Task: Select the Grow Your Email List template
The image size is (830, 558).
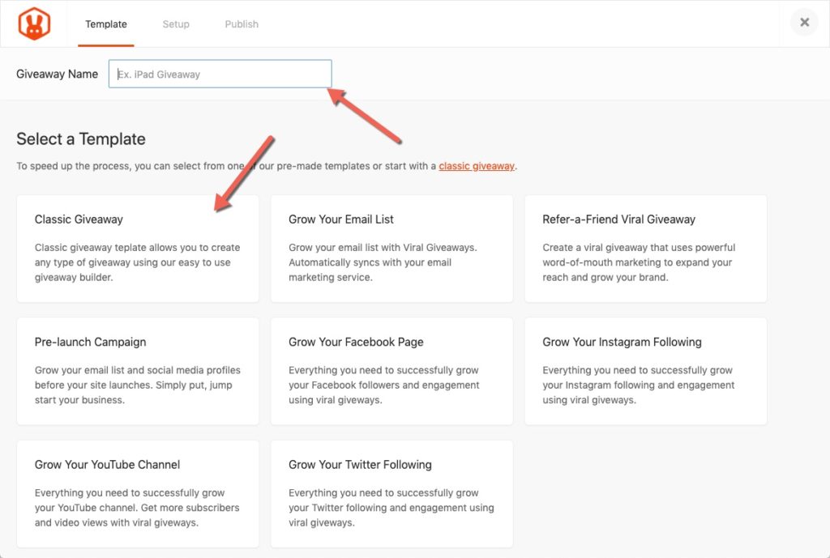Action: [391, 249]
